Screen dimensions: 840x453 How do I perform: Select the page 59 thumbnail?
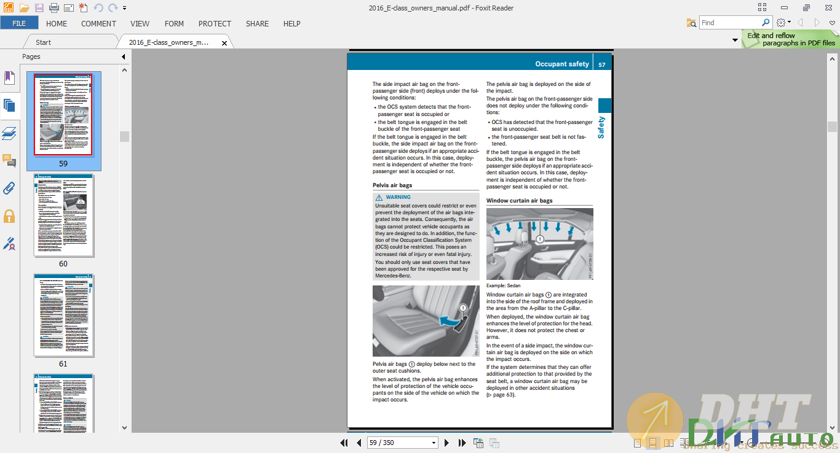pyautogui.click(x=63, y=115)
